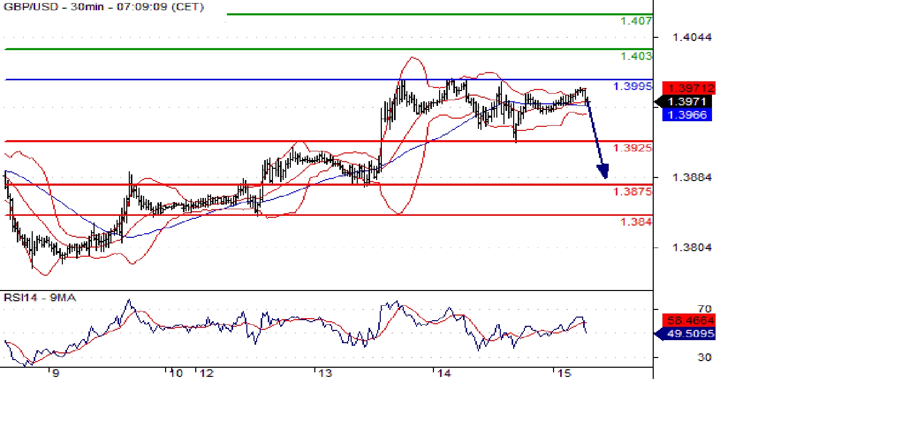This screenshot has height=447, width=920.
Task: Select date 13 on the time axis
Action: [x=325, y=373]
